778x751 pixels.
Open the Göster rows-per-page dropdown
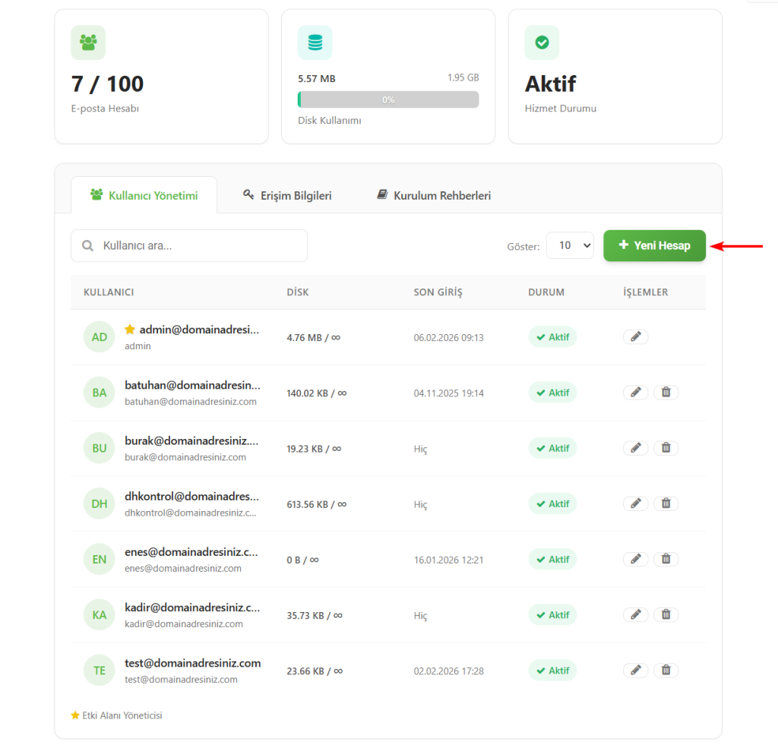click(570, 245)
